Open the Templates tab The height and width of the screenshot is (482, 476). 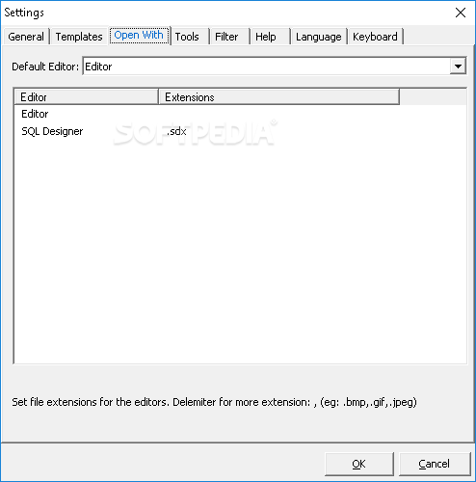click(79, 37)
